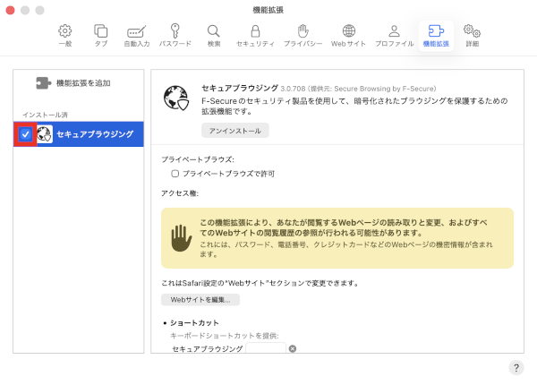This screenshot has height=385, width=537.
Task: Open the タブ (Tabs) settings pane
Action: coord(100,35)
